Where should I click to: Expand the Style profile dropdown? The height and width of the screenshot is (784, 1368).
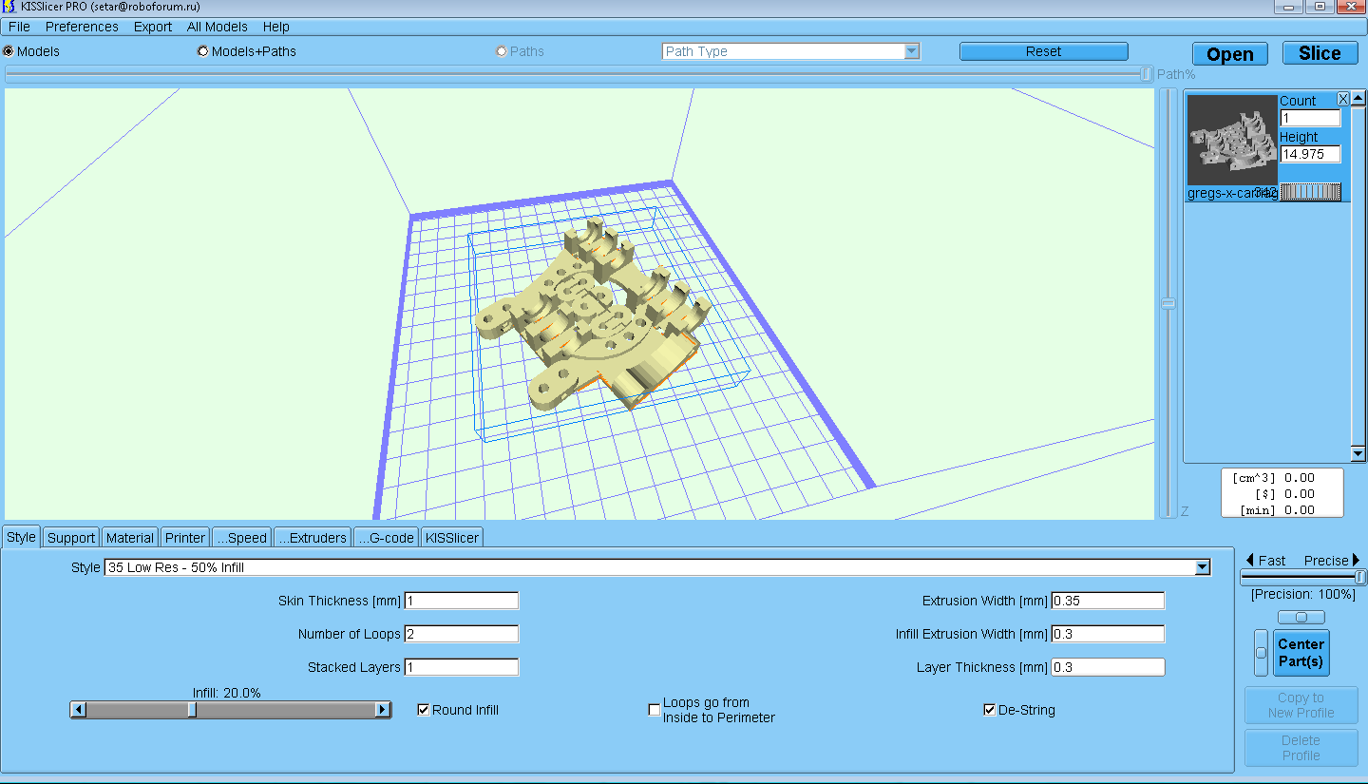pyautogui.click(x=1203, y=567)
